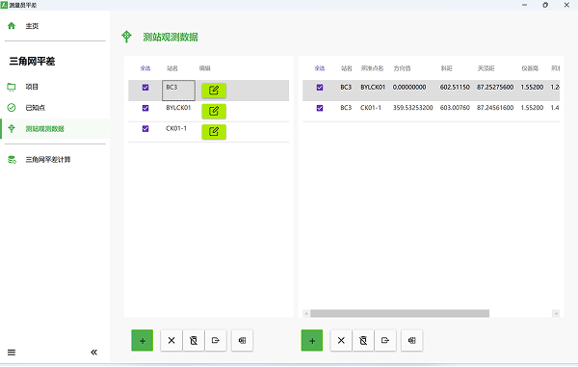Click the clear-all trash icon under observations table

pos(363,340)
